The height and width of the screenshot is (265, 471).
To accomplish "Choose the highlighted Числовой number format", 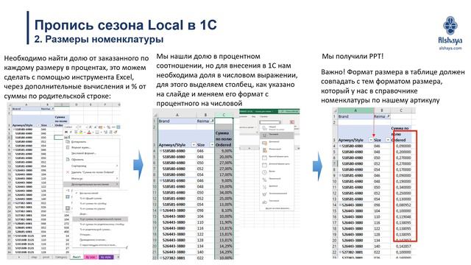I will pyautogui.click(x=277, y=135).
